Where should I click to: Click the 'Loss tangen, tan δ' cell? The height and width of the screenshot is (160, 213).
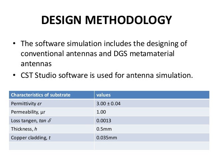coord(51,121)
